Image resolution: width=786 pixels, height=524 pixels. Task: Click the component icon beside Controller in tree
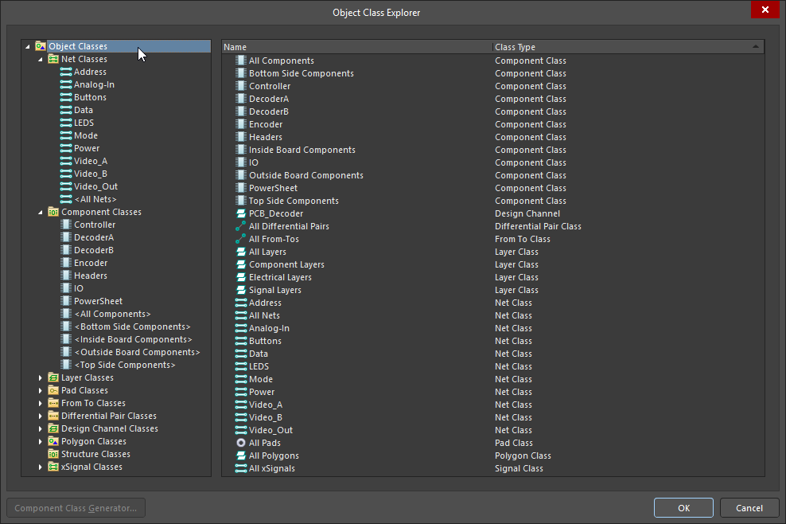click(66, 225)
